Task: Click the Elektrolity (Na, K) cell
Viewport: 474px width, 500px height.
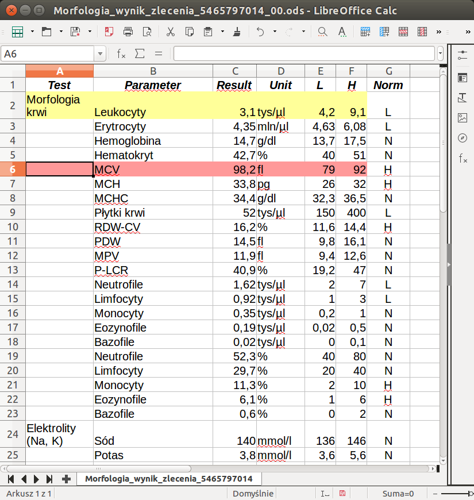Action: click(x=60, y=434)
